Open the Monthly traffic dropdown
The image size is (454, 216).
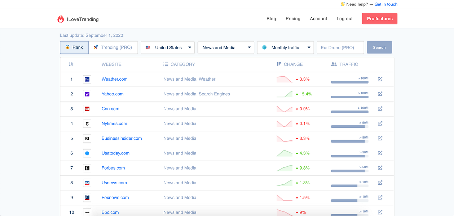click(285, 48)
